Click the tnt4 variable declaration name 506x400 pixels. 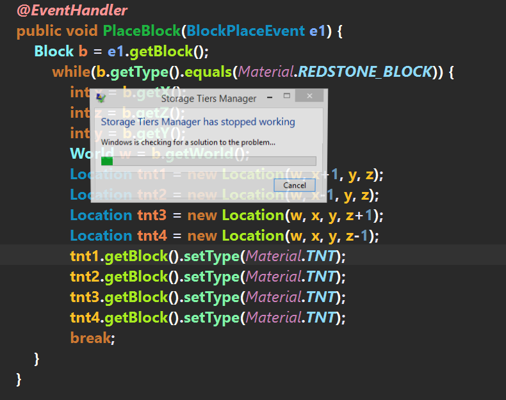(153, 236)
